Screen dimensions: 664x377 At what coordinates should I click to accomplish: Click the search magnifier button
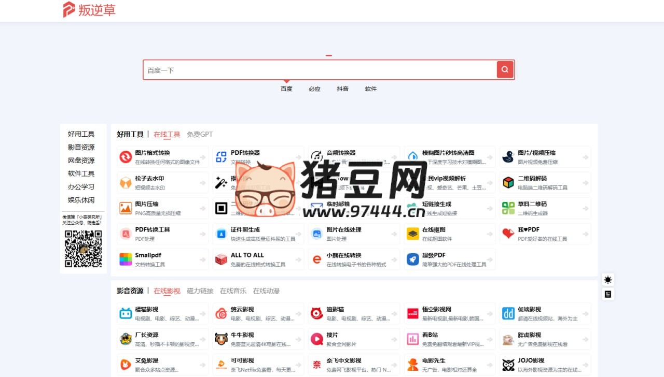click(x=504, y=69)
